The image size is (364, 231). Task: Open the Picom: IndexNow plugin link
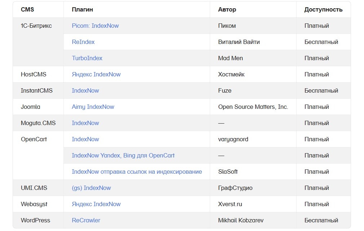click(x=95, y=26)
